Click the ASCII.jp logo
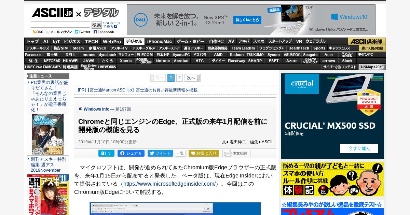The height and width of the screenshot is (215, 410). point(52,13)
